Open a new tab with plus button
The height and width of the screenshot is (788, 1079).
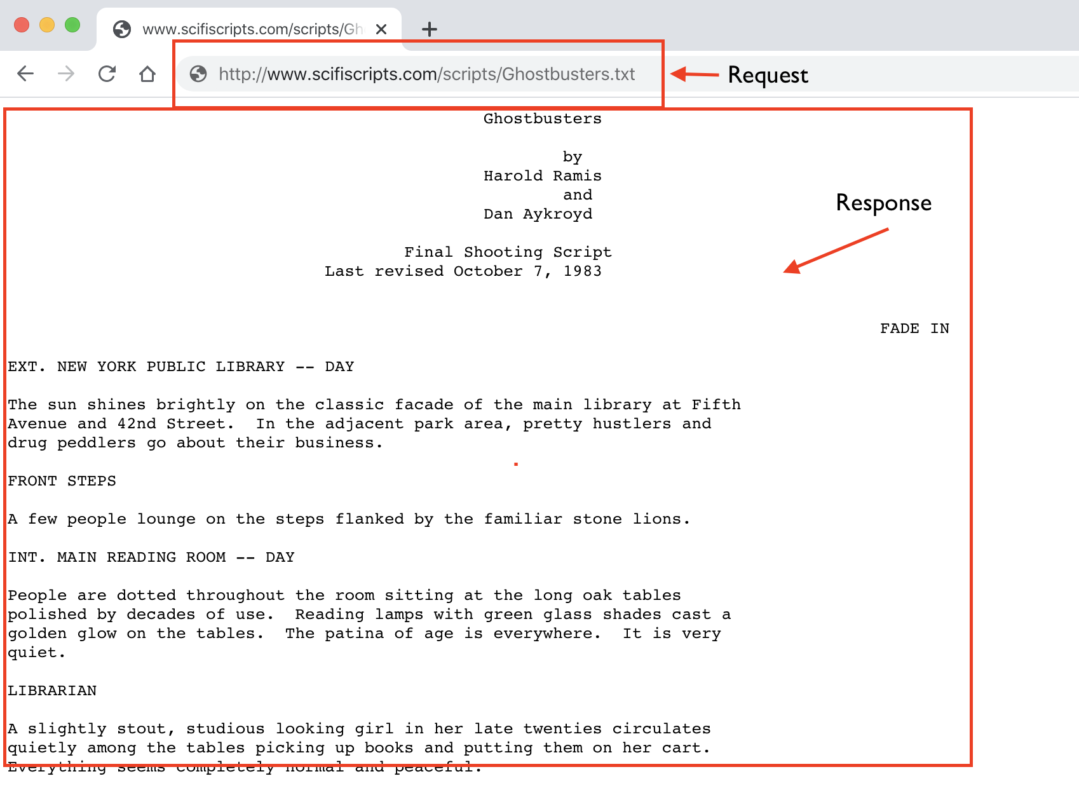pos(430,29)
